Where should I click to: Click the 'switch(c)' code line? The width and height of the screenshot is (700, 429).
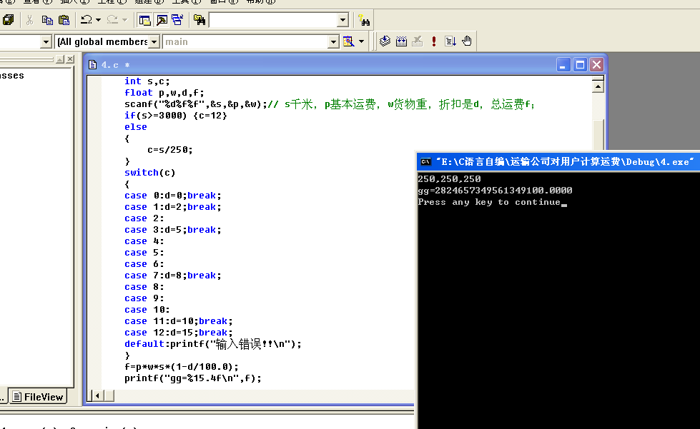pyautogui.click(x=150, y=173)
